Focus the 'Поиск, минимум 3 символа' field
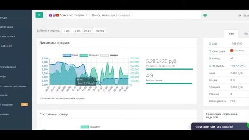 click(x=145, y=15)
